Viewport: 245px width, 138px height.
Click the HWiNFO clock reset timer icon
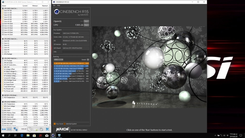coord(30,129)
